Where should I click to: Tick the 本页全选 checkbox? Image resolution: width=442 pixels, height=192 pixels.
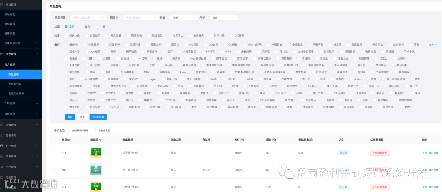pyautogui.click(x=51, y=130)
